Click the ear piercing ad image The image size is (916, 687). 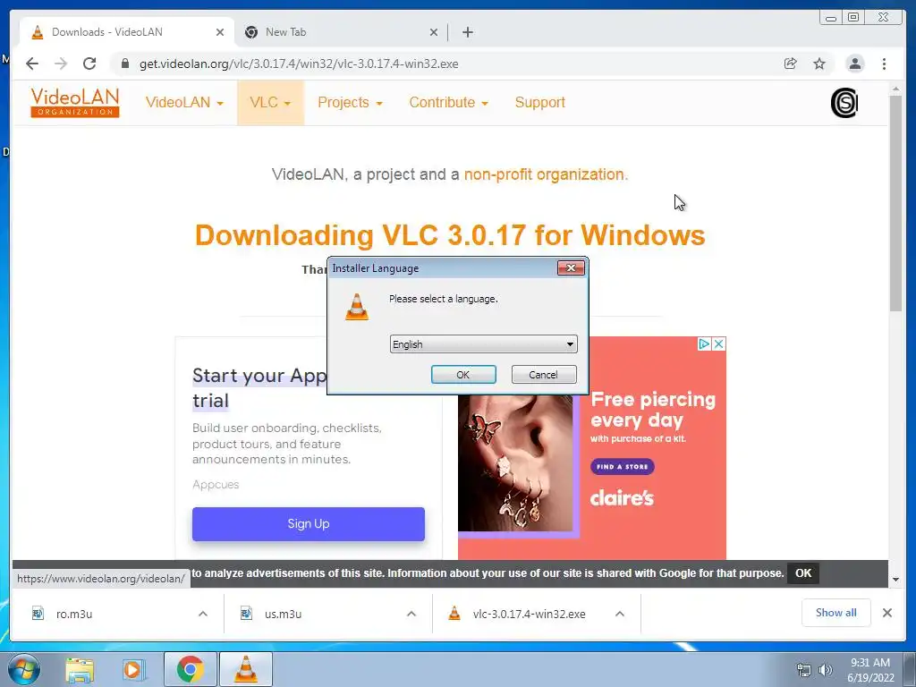click(515, 462)
